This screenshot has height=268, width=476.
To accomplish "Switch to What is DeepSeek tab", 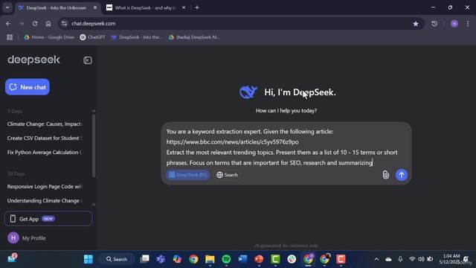I will [x=145, y=8].
